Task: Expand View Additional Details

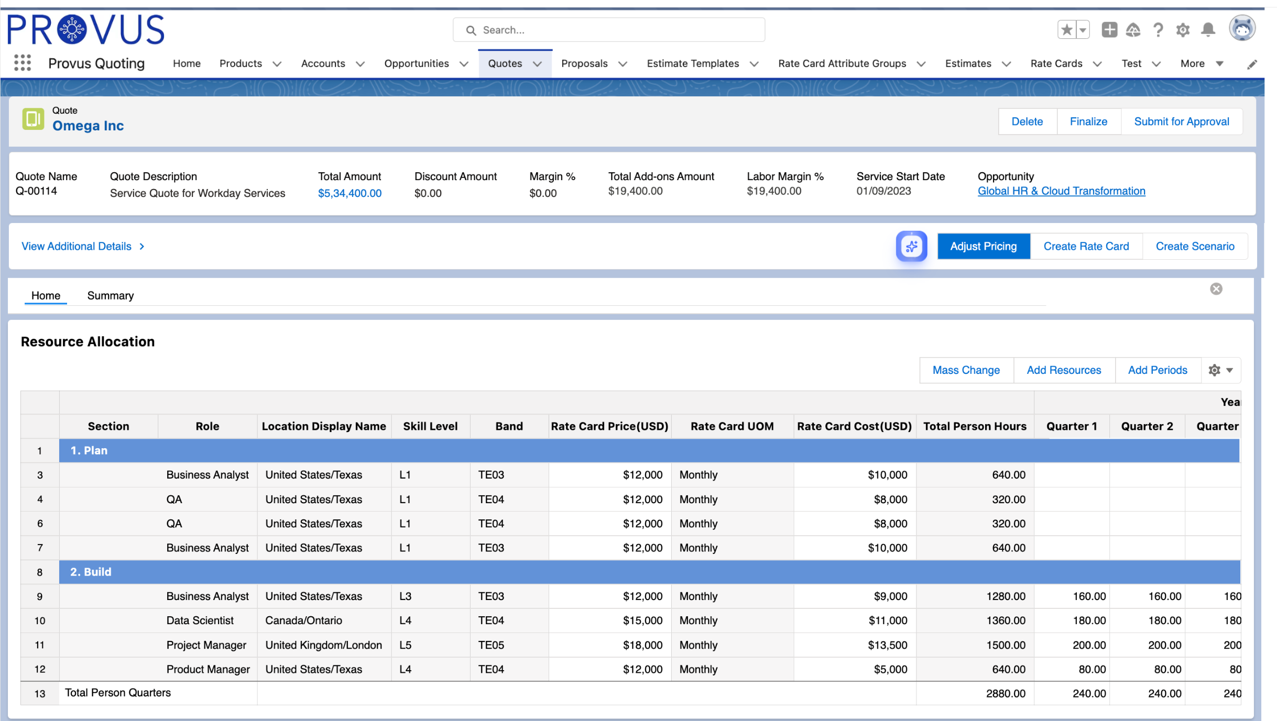Action: click(83, 246)
